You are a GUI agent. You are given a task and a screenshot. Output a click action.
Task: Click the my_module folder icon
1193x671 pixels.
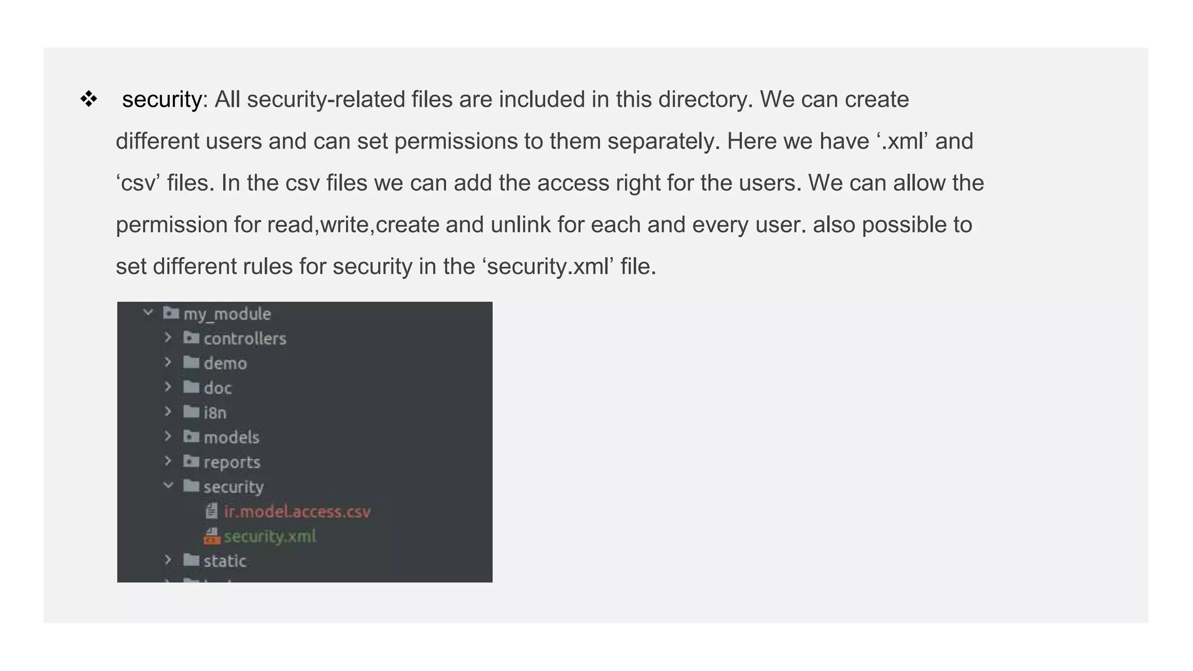pos(171,313)
